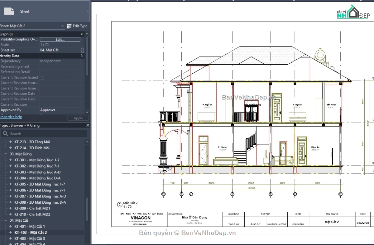Screen dimensions: 374x245
Task: Select sheet KT-305 - 3D Mặt Đứng Trục 1-7
Action: click(x=40, y=184)
